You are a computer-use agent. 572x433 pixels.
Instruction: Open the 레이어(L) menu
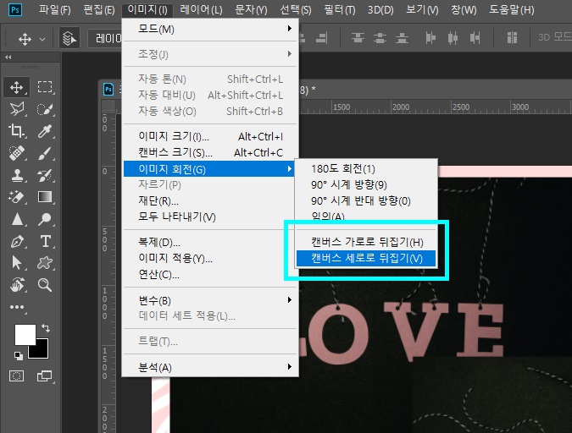click(201, 10)
